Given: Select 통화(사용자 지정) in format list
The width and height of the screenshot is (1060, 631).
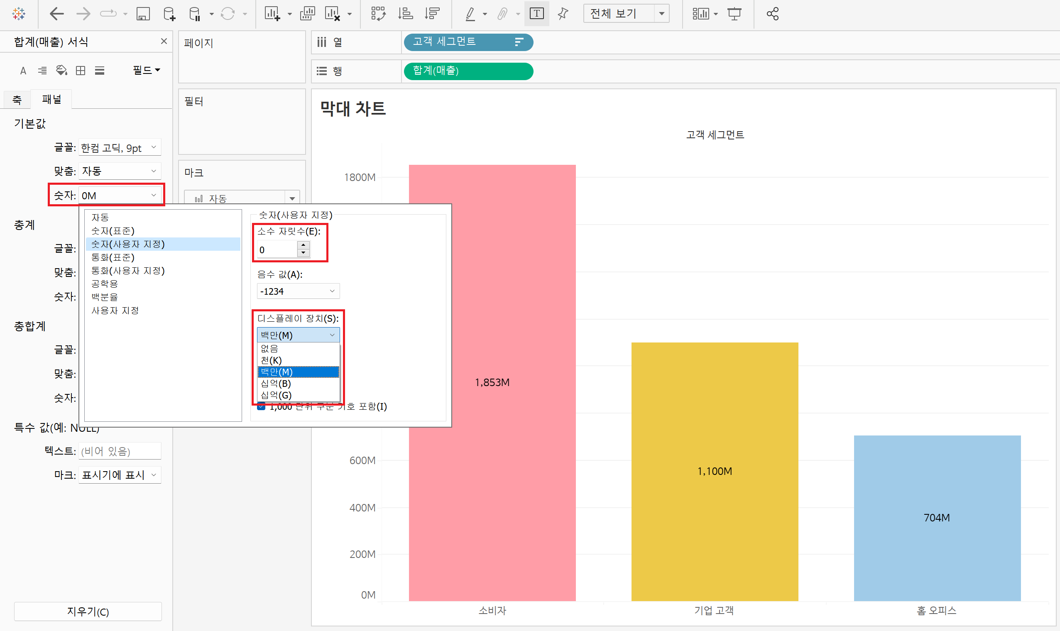Looking at the screenshot, I should pos(128,270).
